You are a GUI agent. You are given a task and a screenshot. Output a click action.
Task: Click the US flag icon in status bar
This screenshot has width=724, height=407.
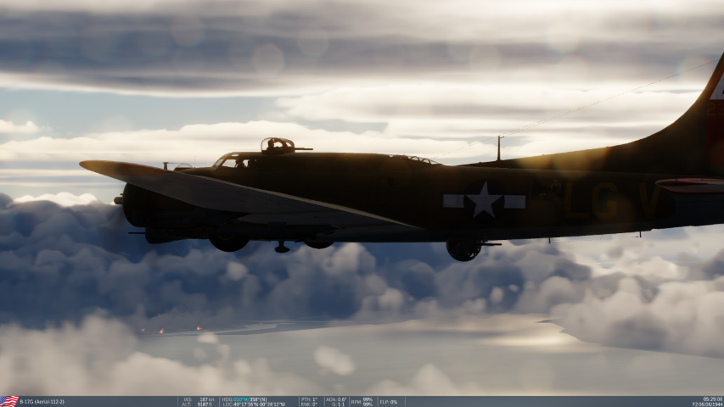tap(8, 401)
